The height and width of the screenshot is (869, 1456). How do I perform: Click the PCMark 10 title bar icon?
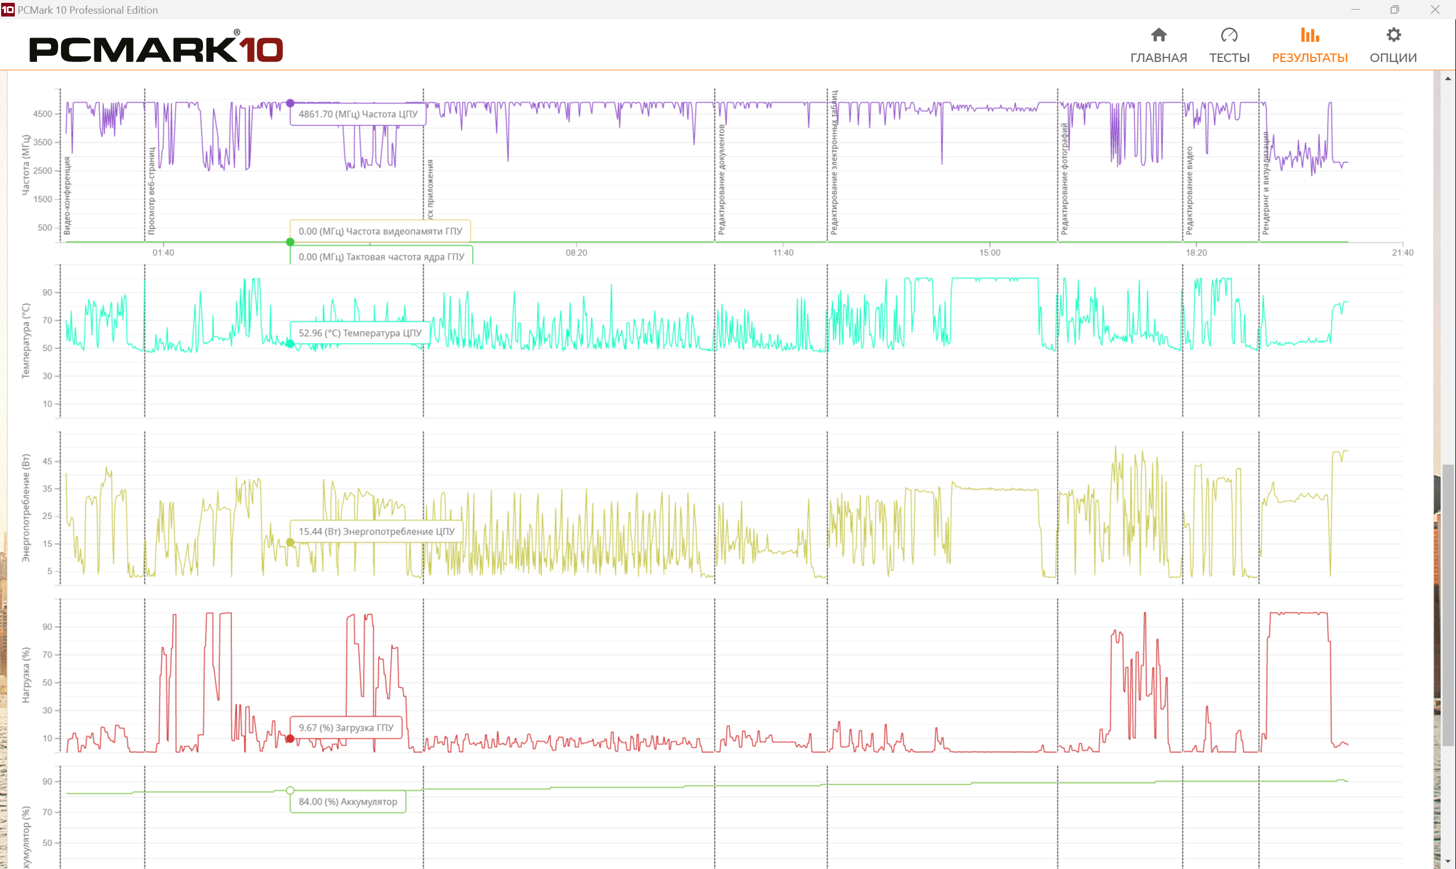(7, 9)
